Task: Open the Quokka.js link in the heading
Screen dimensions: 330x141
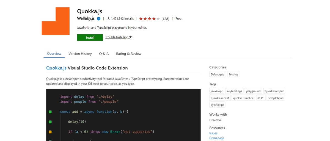Action: 56,68
